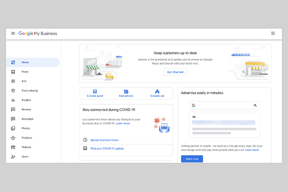Image resolution: width=288 pixels, height=192 pixels.
Task: Click the Add photo label
Action: tap(126, 96)
